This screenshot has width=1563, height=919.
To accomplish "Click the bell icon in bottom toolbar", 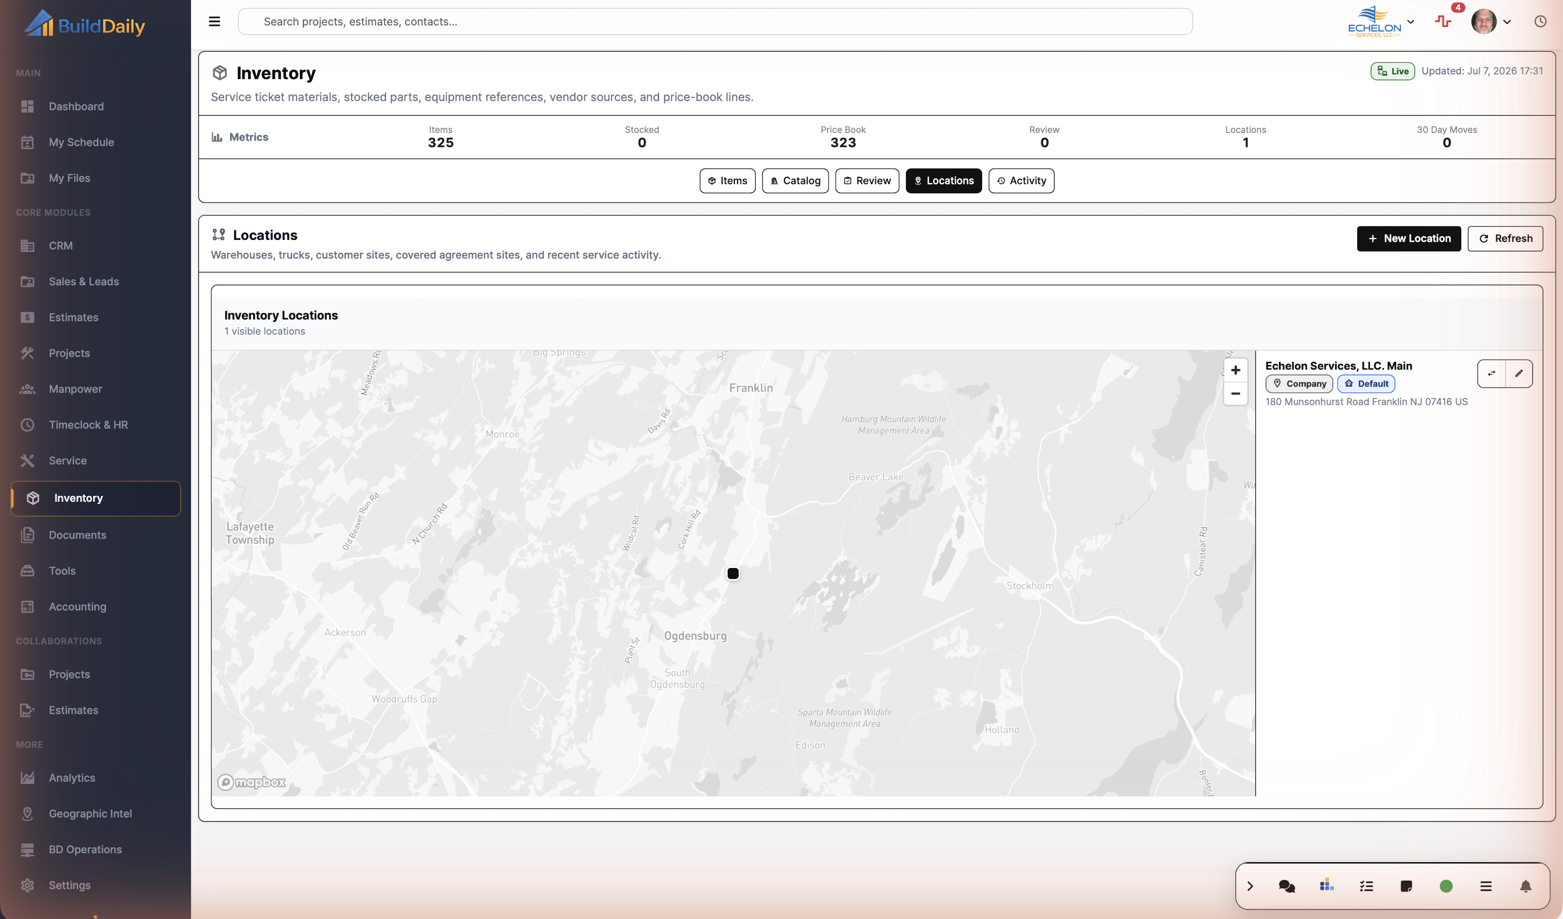I will 1525,886.
